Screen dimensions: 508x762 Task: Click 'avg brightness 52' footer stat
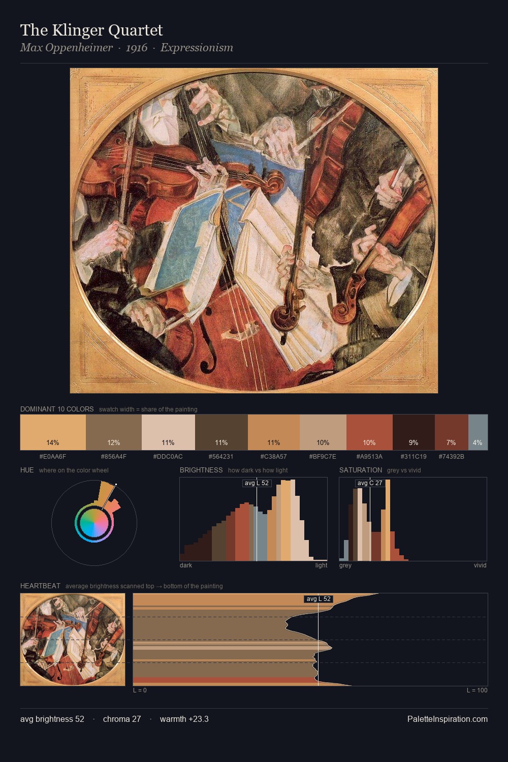click(52, 719)
